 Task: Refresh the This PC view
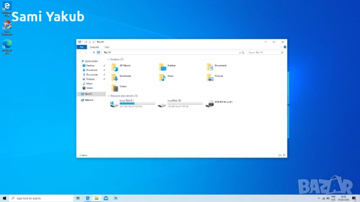243,53
